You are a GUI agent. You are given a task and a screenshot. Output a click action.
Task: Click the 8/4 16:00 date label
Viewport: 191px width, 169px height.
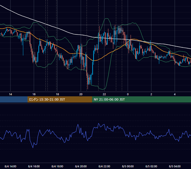pyautogui.click(x=34, y=166)
